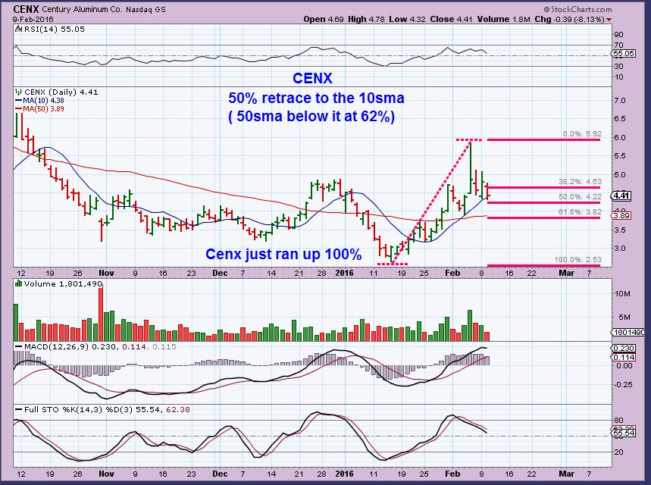Click the High 4.78 value

tap(368, 19)
